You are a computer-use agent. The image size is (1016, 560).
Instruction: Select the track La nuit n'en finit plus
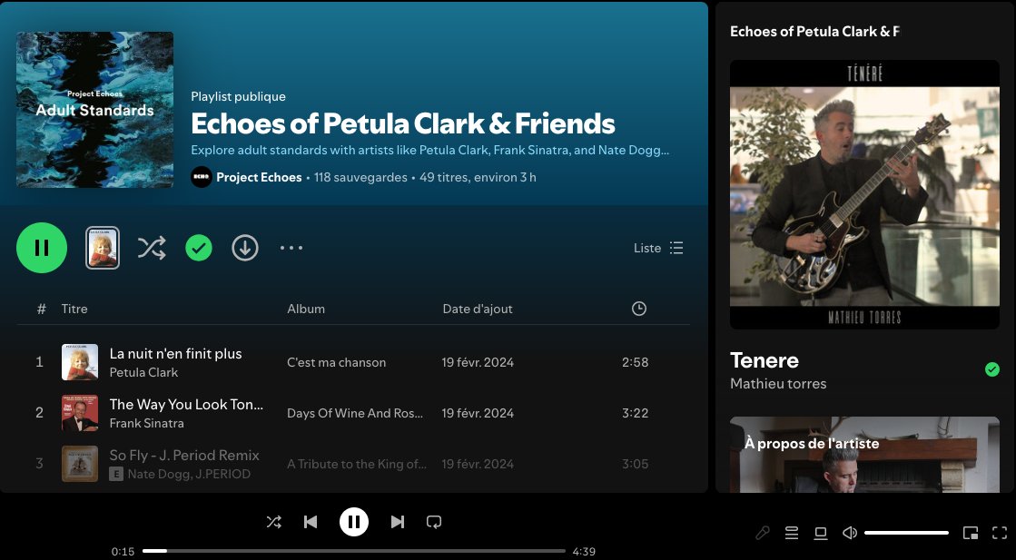[175, 353]
